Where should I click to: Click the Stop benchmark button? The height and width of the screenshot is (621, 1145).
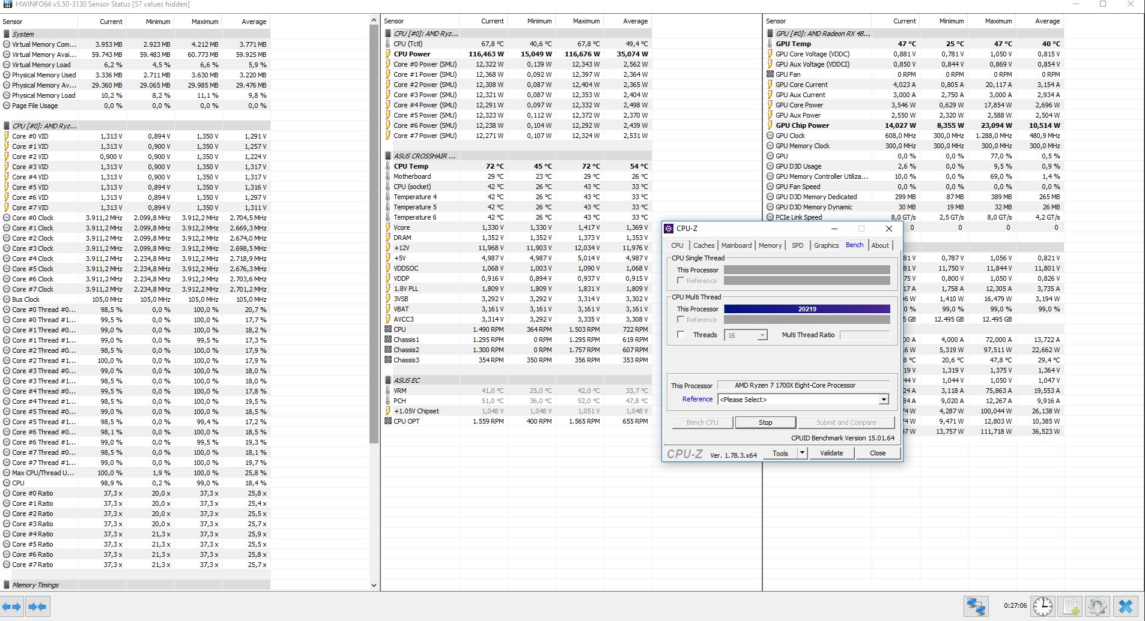(765, 422)
